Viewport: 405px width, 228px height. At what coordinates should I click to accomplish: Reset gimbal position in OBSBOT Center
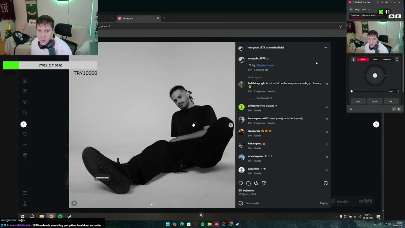(x=397, y=60)
